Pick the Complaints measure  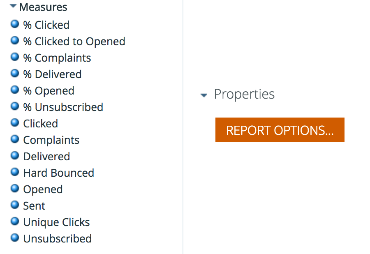pyautogui.click(x=51, y=140)
